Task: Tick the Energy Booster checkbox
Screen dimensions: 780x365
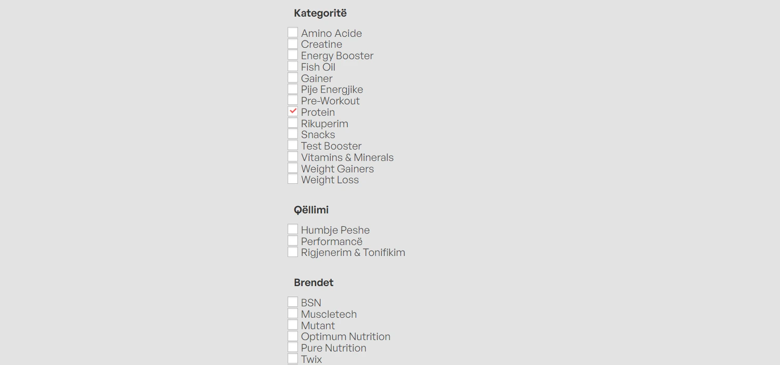Action: coord(293,55)
